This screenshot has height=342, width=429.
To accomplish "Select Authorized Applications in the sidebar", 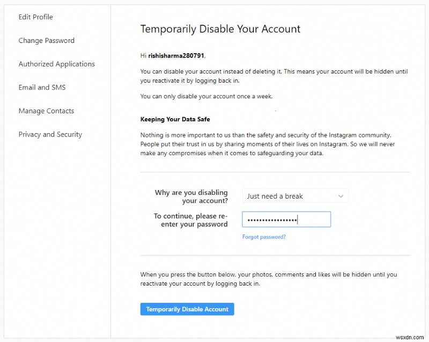I will [57, 64].
